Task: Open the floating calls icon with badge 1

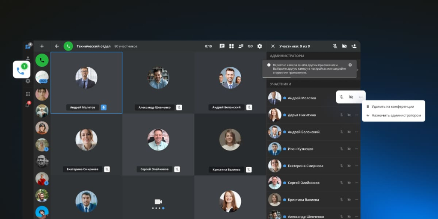Action: coord(21,69)
